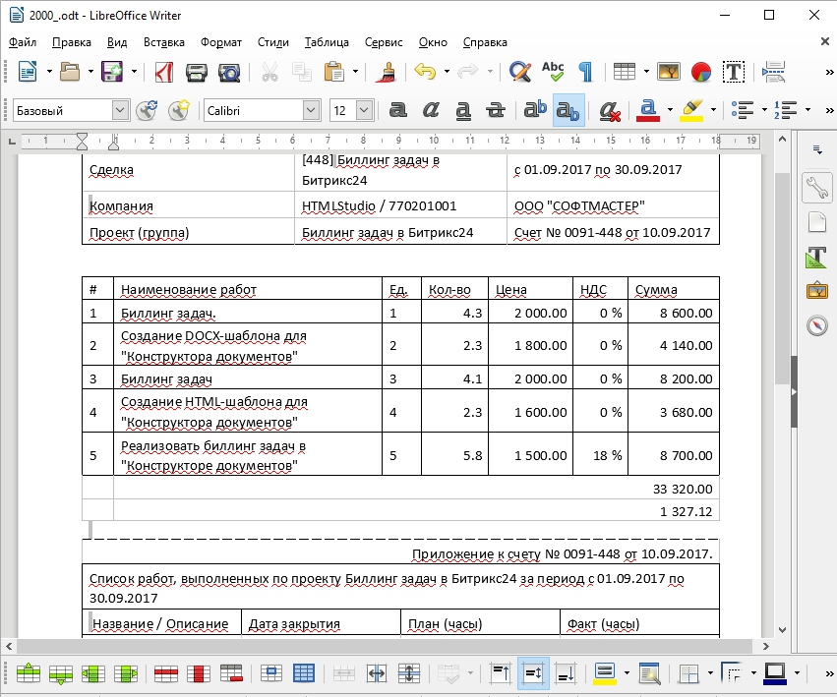The height and width of the screenshot is (697, 837).
Task: Click the Print icon in toolbar
Action: coord(196,72)
